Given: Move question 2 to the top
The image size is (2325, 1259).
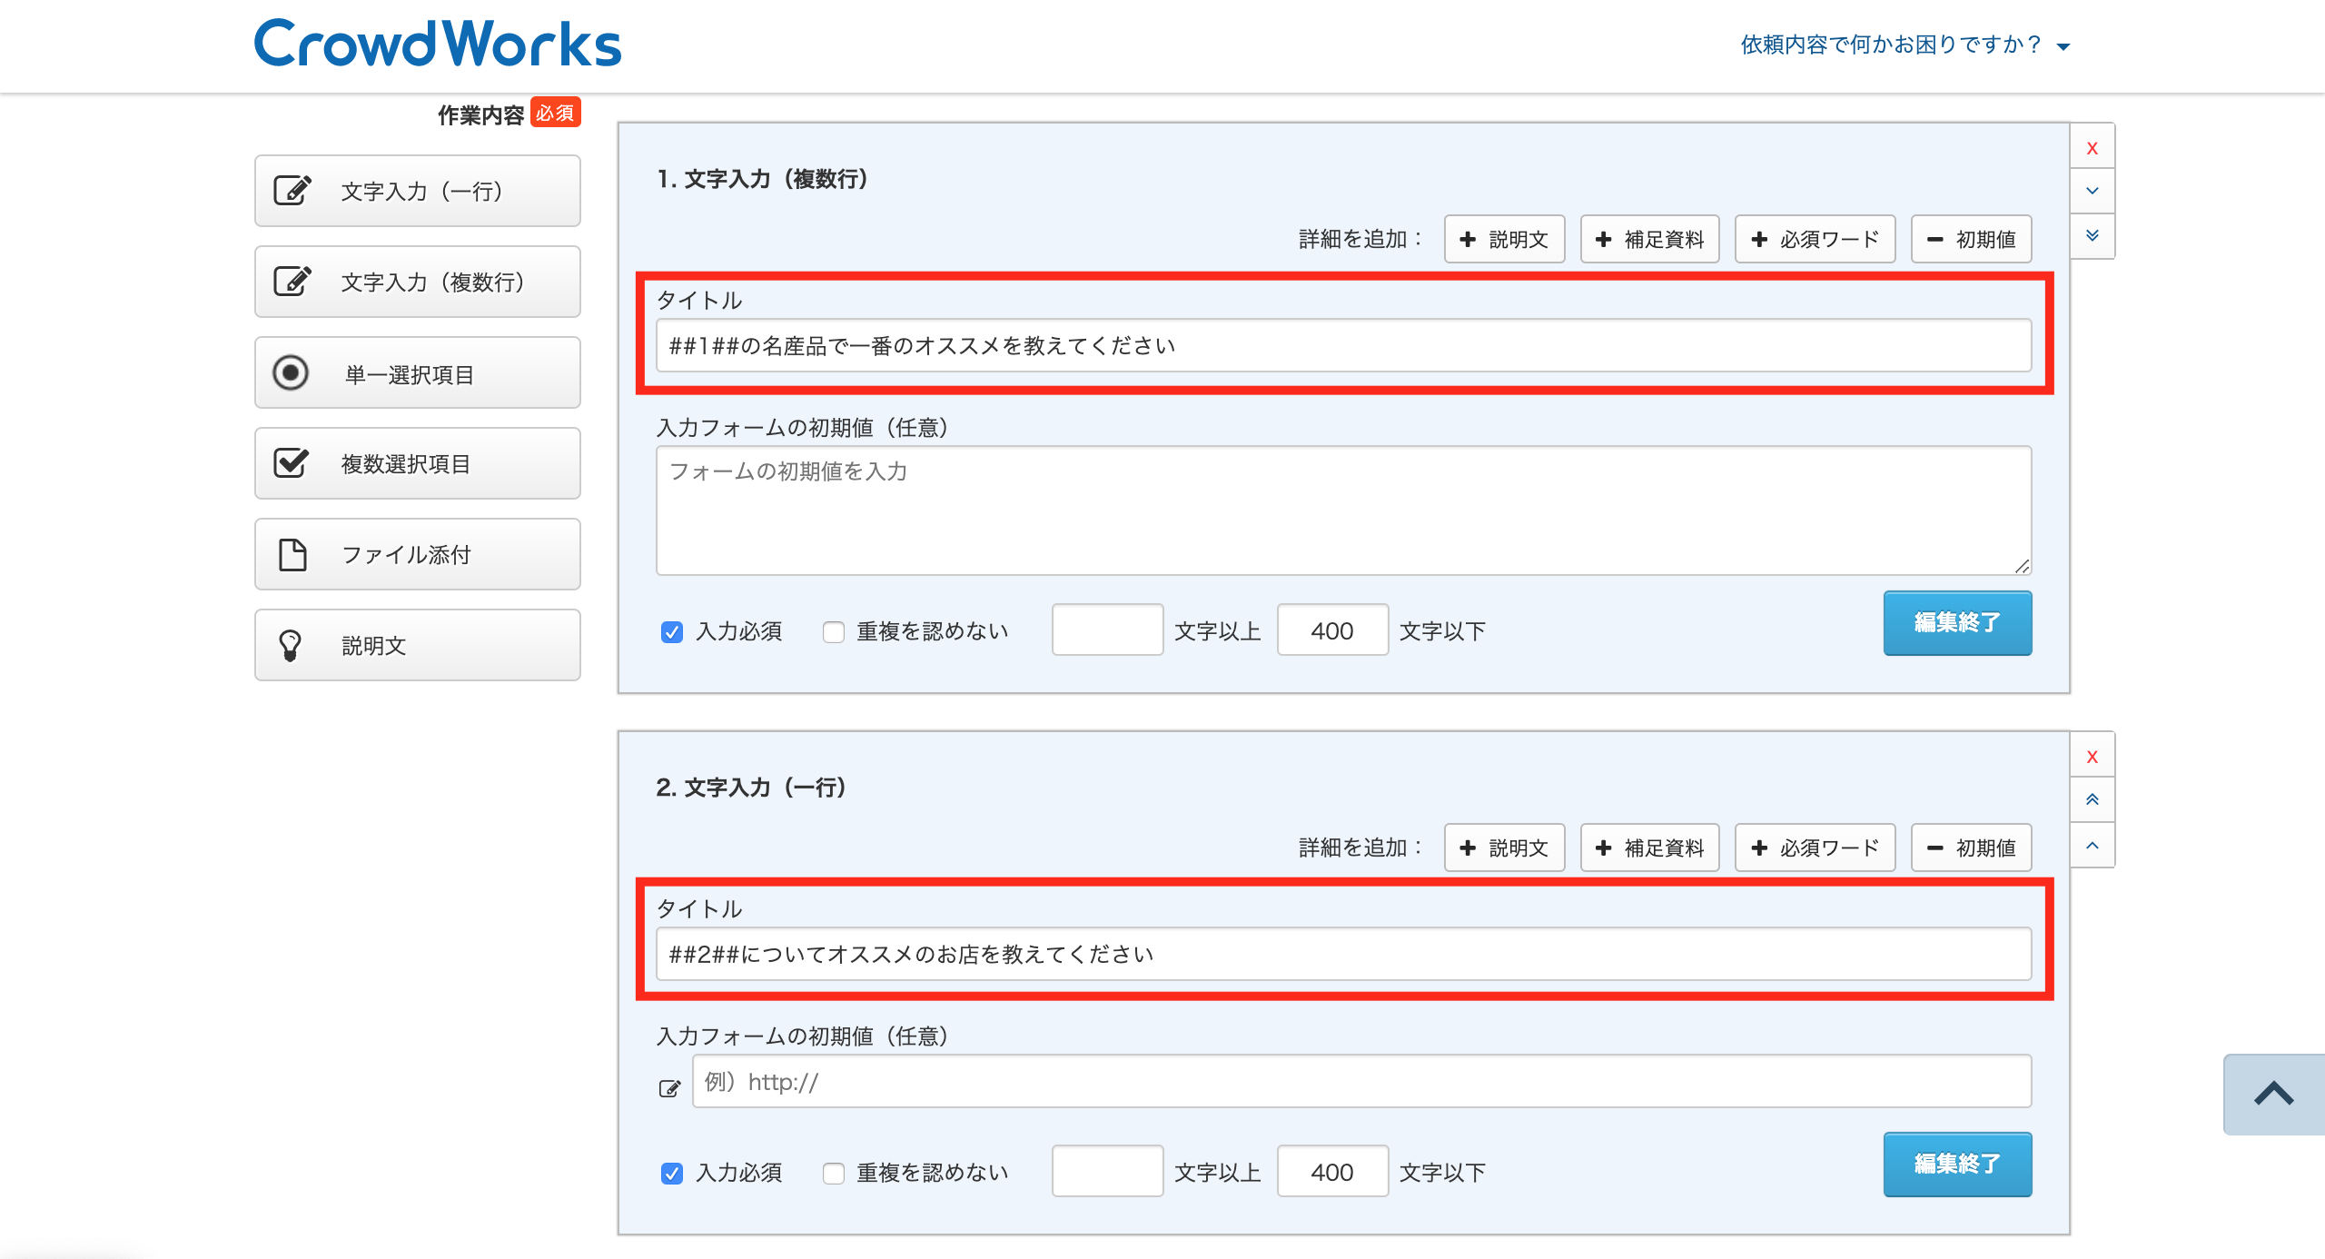Looking at the screenshot, I should pos(2092,800).
